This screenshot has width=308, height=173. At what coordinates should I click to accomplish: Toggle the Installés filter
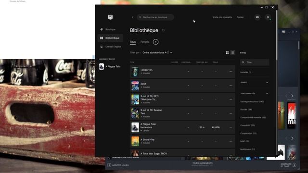[x=246, y=72]
